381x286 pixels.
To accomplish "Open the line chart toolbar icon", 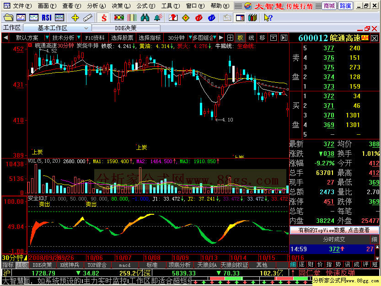I will (21, 18).
